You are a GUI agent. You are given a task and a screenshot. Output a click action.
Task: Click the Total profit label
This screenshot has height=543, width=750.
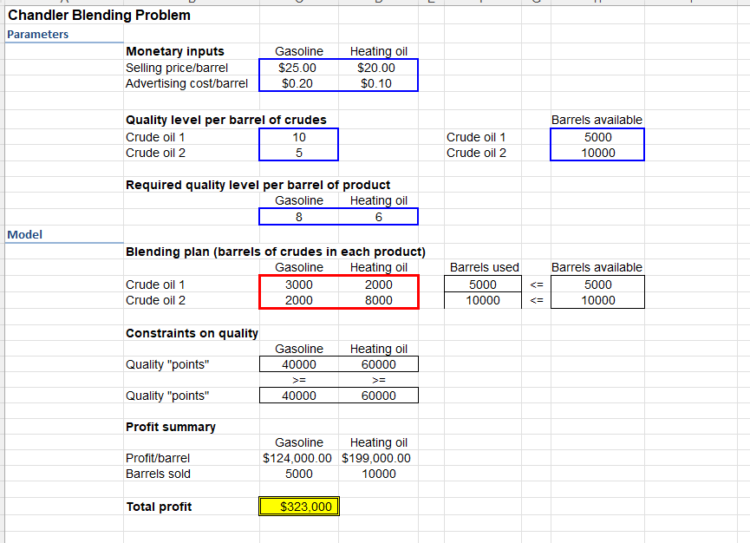click(x=159, y=507)
